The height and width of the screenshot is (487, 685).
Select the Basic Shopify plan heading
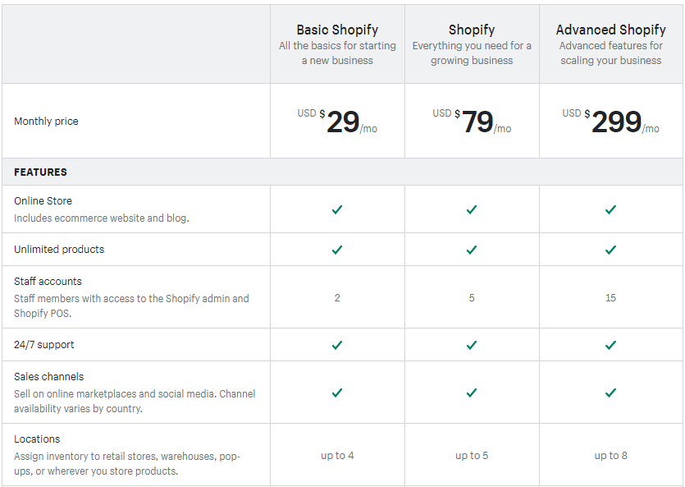point(337,30)
